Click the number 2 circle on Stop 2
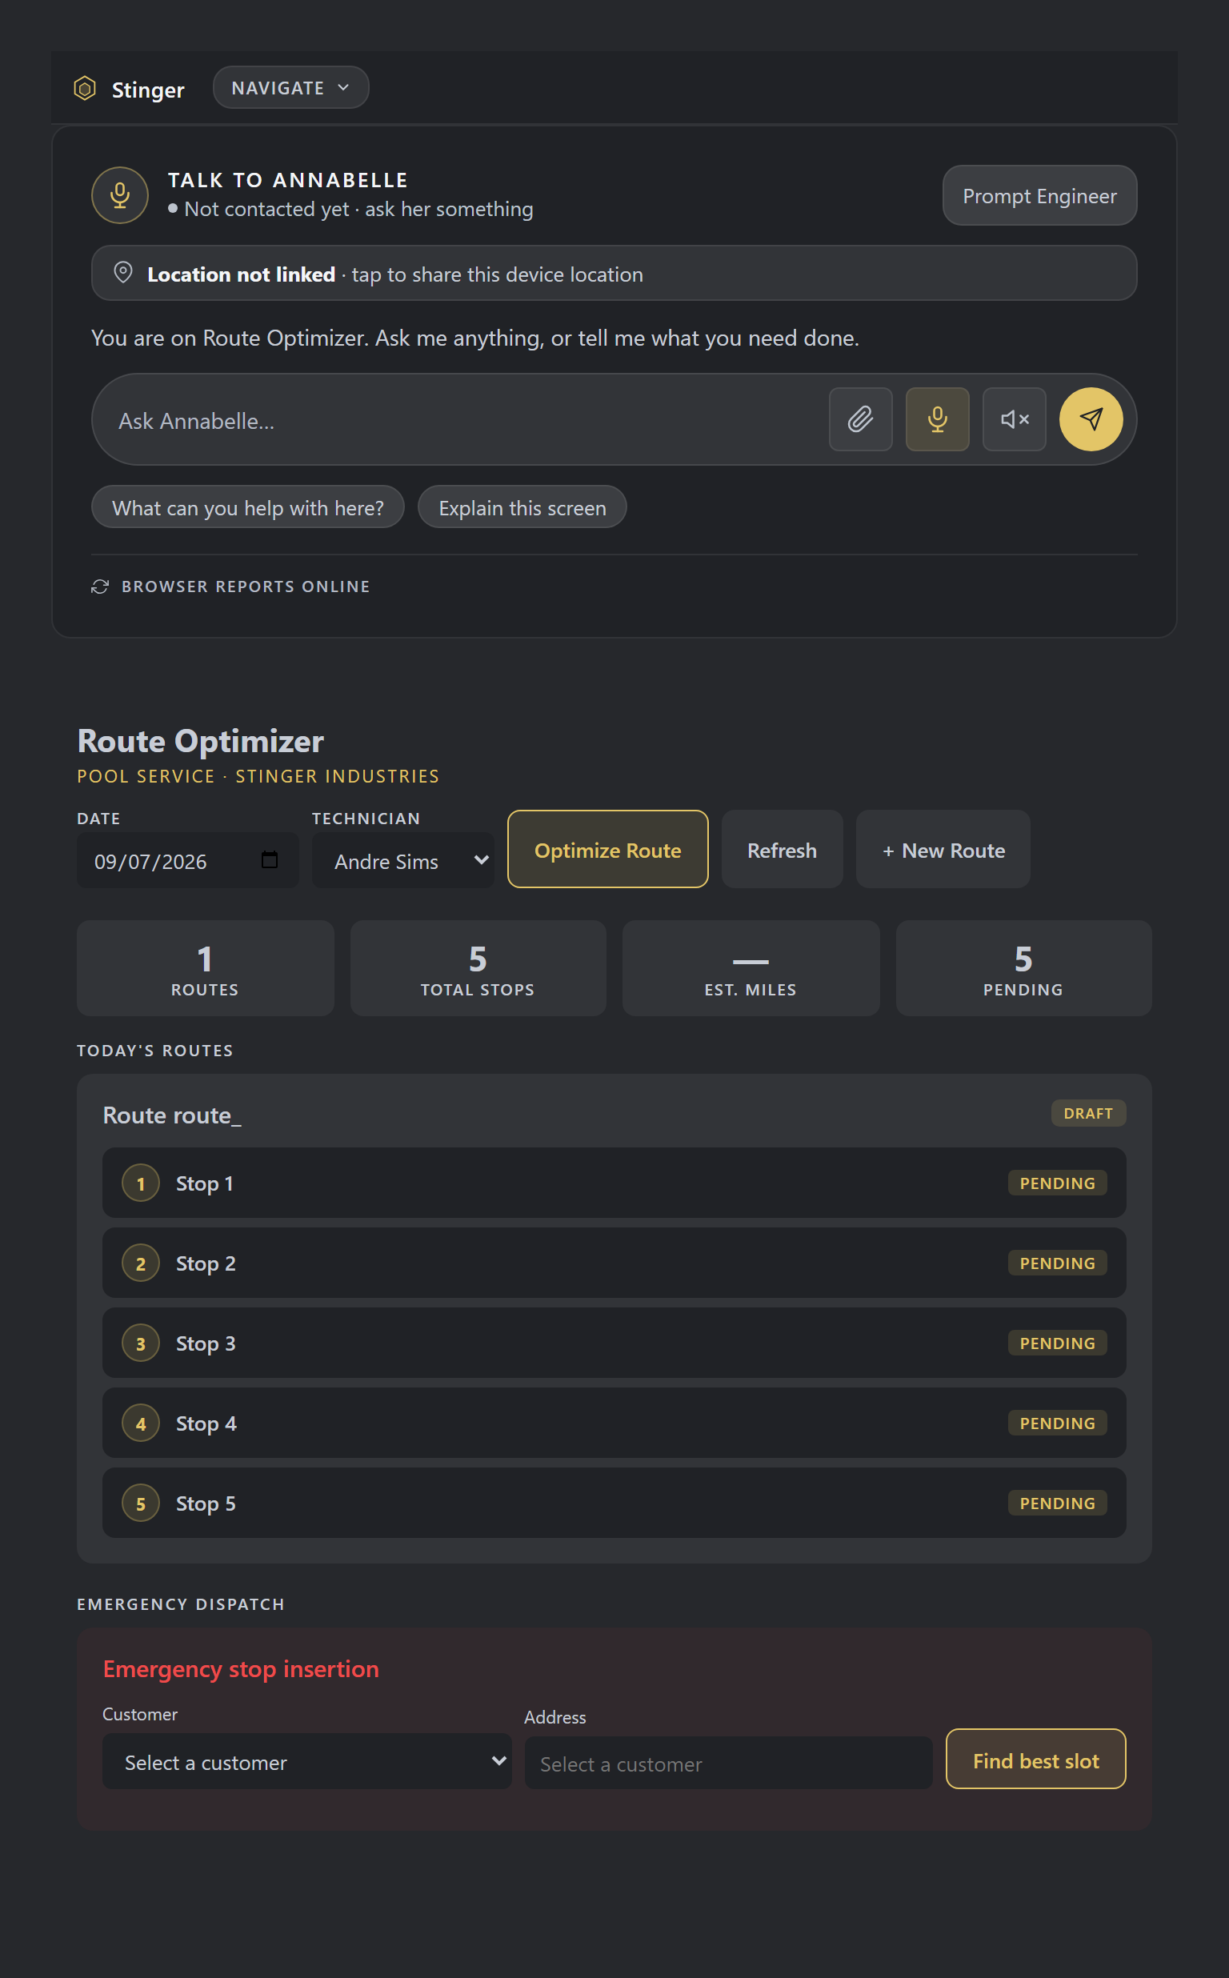This screenshot has height=1978, width=1229. pyautogui.click(x=141, y=1263)
